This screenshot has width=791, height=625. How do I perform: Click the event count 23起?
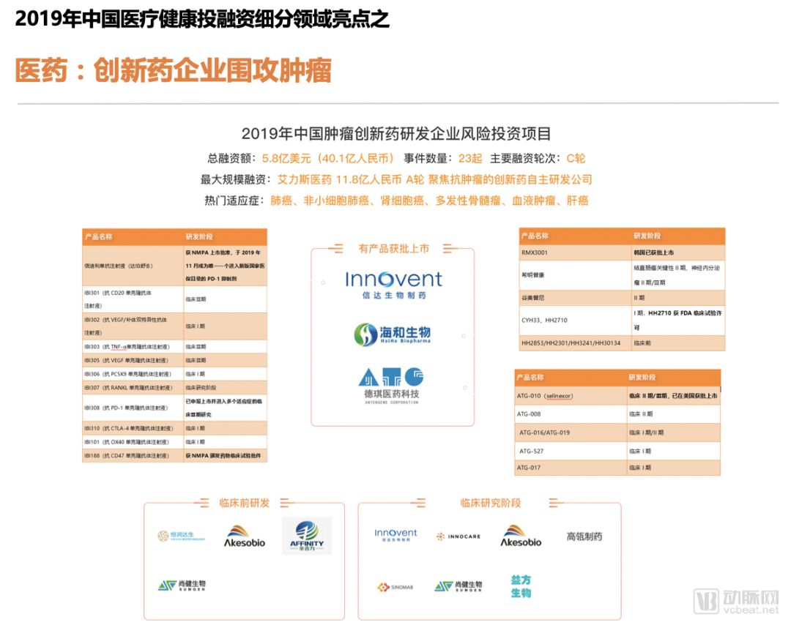[470, 158]
